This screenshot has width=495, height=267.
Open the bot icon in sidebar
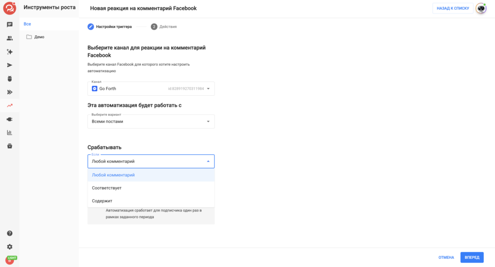coord(10,79)
